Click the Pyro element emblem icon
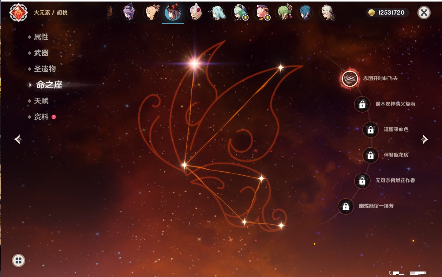This screenshot has width=442, height=277. (18, 13)
